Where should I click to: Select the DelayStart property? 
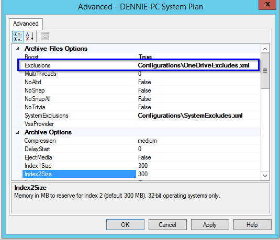(37, 149)
